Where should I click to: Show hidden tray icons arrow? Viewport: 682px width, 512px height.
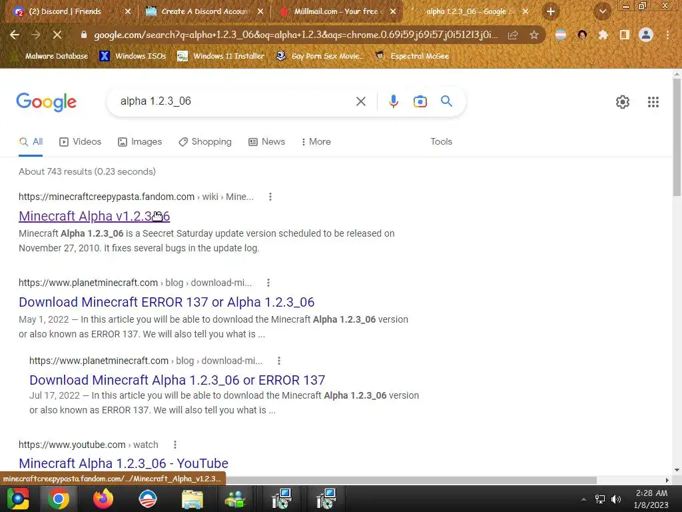click(583, 499)
